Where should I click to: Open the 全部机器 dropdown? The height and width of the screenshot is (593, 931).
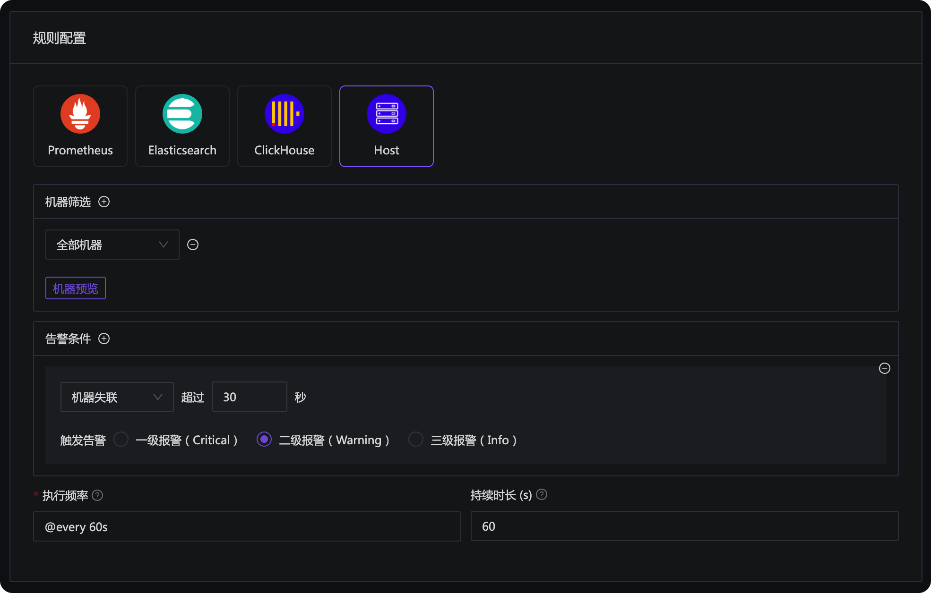[112, 245]
